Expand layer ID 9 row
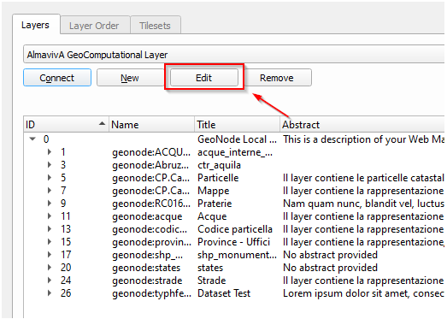 [50, 204]
